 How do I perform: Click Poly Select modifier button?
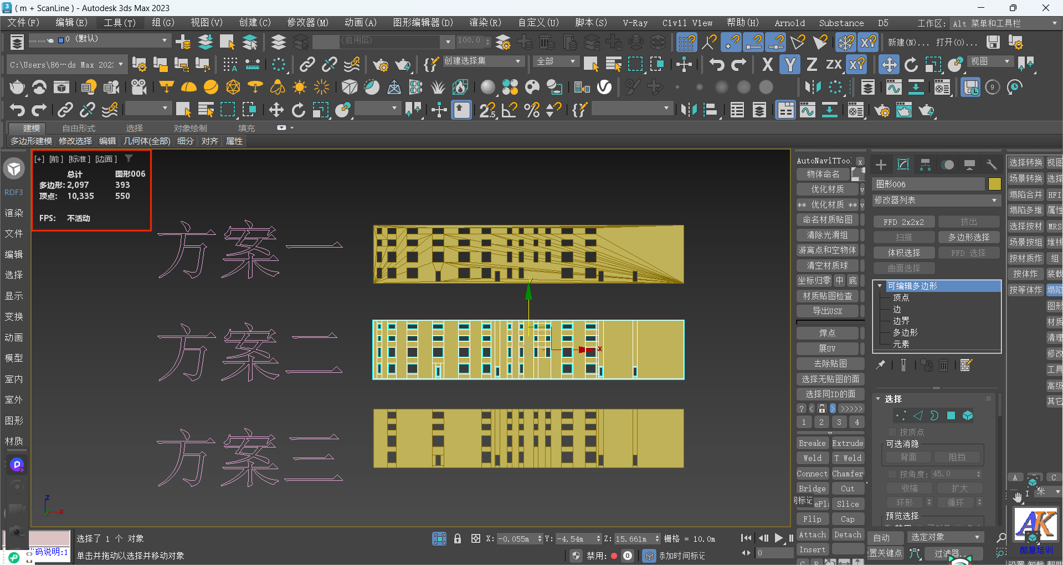tap(968, 237)
